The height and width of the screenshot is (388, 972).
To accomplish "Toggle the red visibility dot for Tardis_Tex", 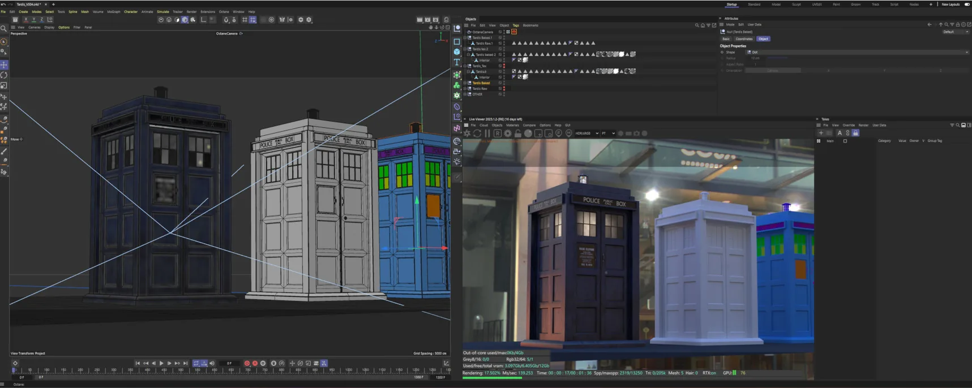I will 504,66.
